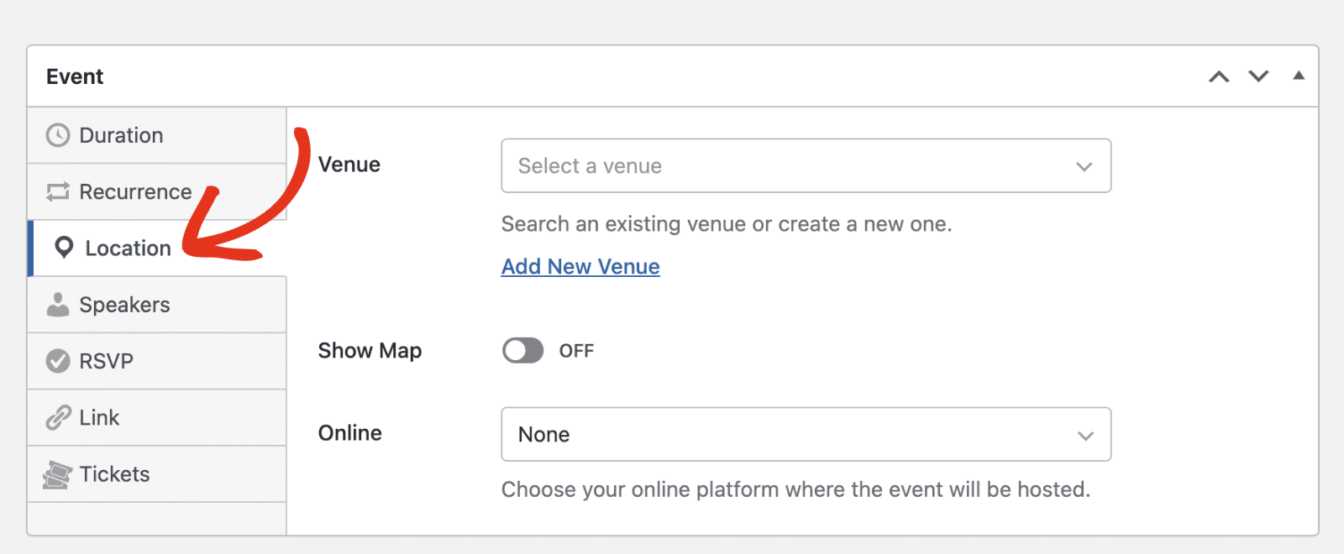Click the repeat arrows icon beside Recurrence

point(58,192)
